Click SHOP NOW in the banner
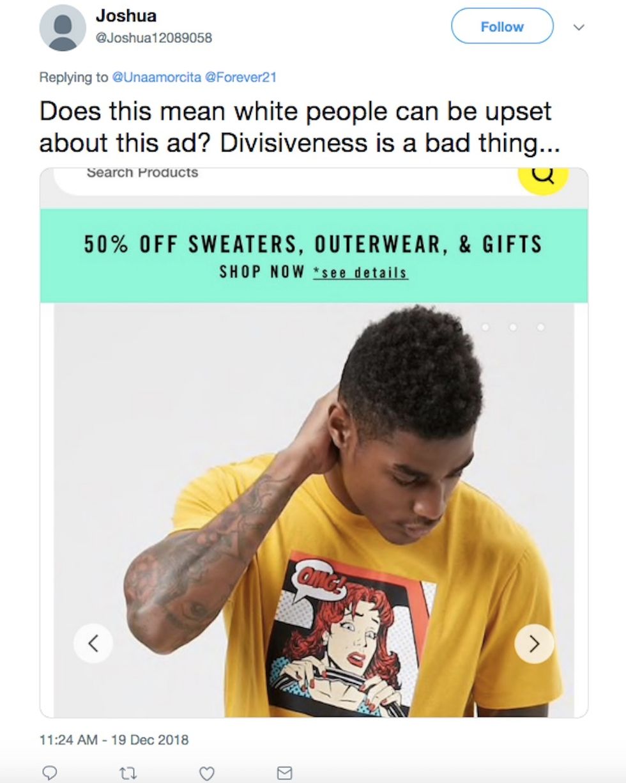626x783 pixels. click(262, 272)
